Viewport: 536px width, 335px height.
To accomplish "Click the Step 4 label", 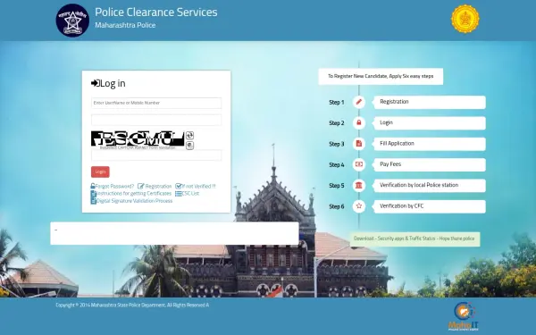I will point(337,164).
